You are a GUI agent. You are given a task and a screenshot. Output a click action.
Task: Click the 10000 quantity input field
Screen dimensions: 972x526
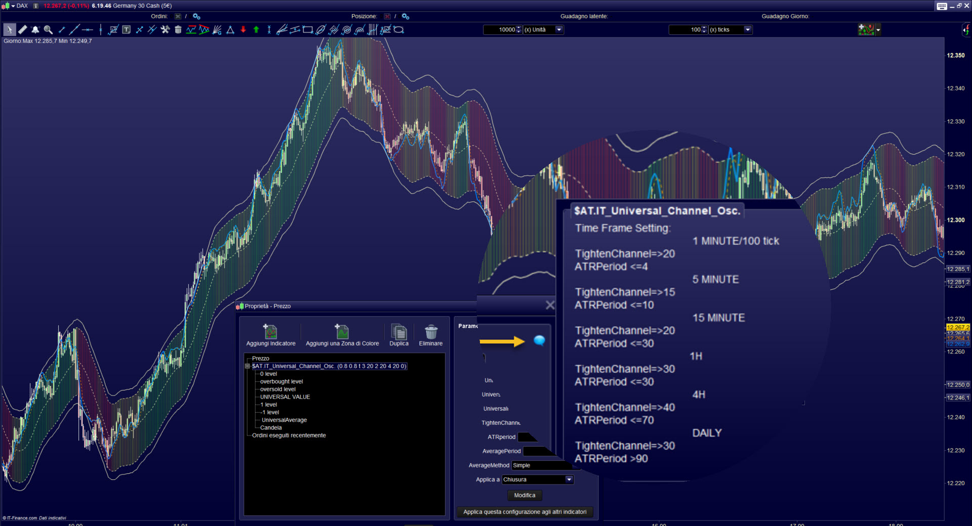[500, 30]
